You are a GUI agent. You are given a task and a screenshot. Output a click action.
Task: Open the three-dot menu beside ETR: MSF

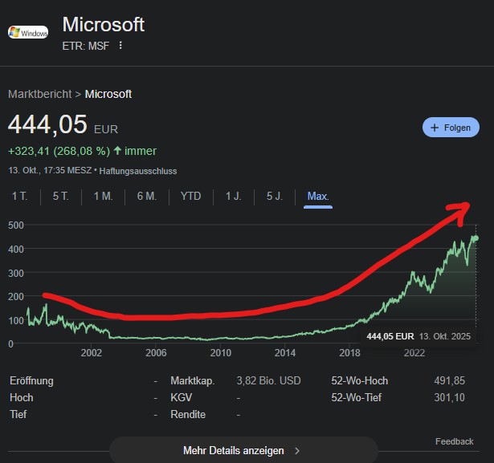pyautogui.click(x=120, y=46)
